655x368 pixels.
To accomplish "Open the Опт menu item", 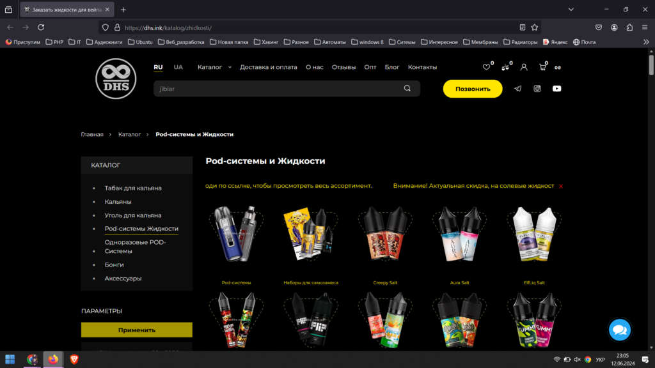I will click(x=370, y=67).
